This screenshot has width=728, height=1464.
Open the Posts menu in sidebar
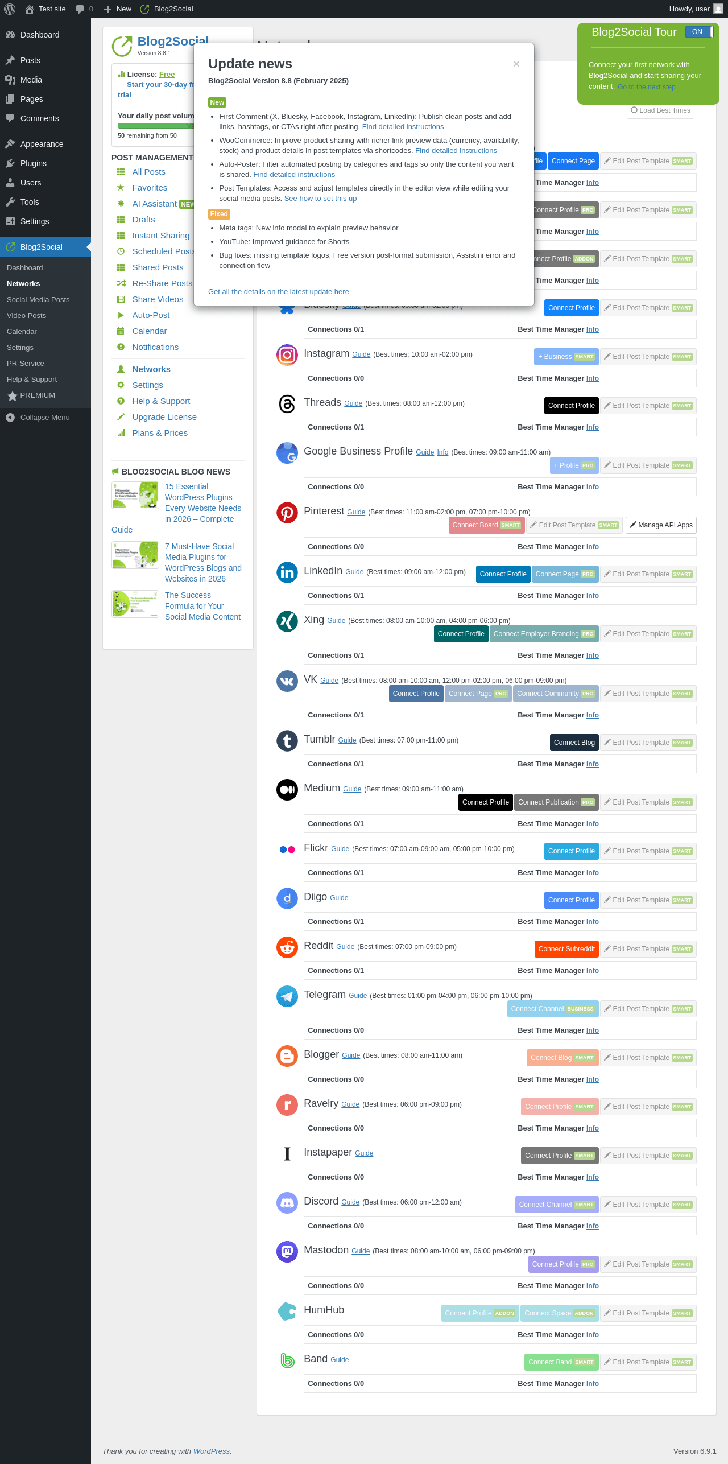point(45,60)
